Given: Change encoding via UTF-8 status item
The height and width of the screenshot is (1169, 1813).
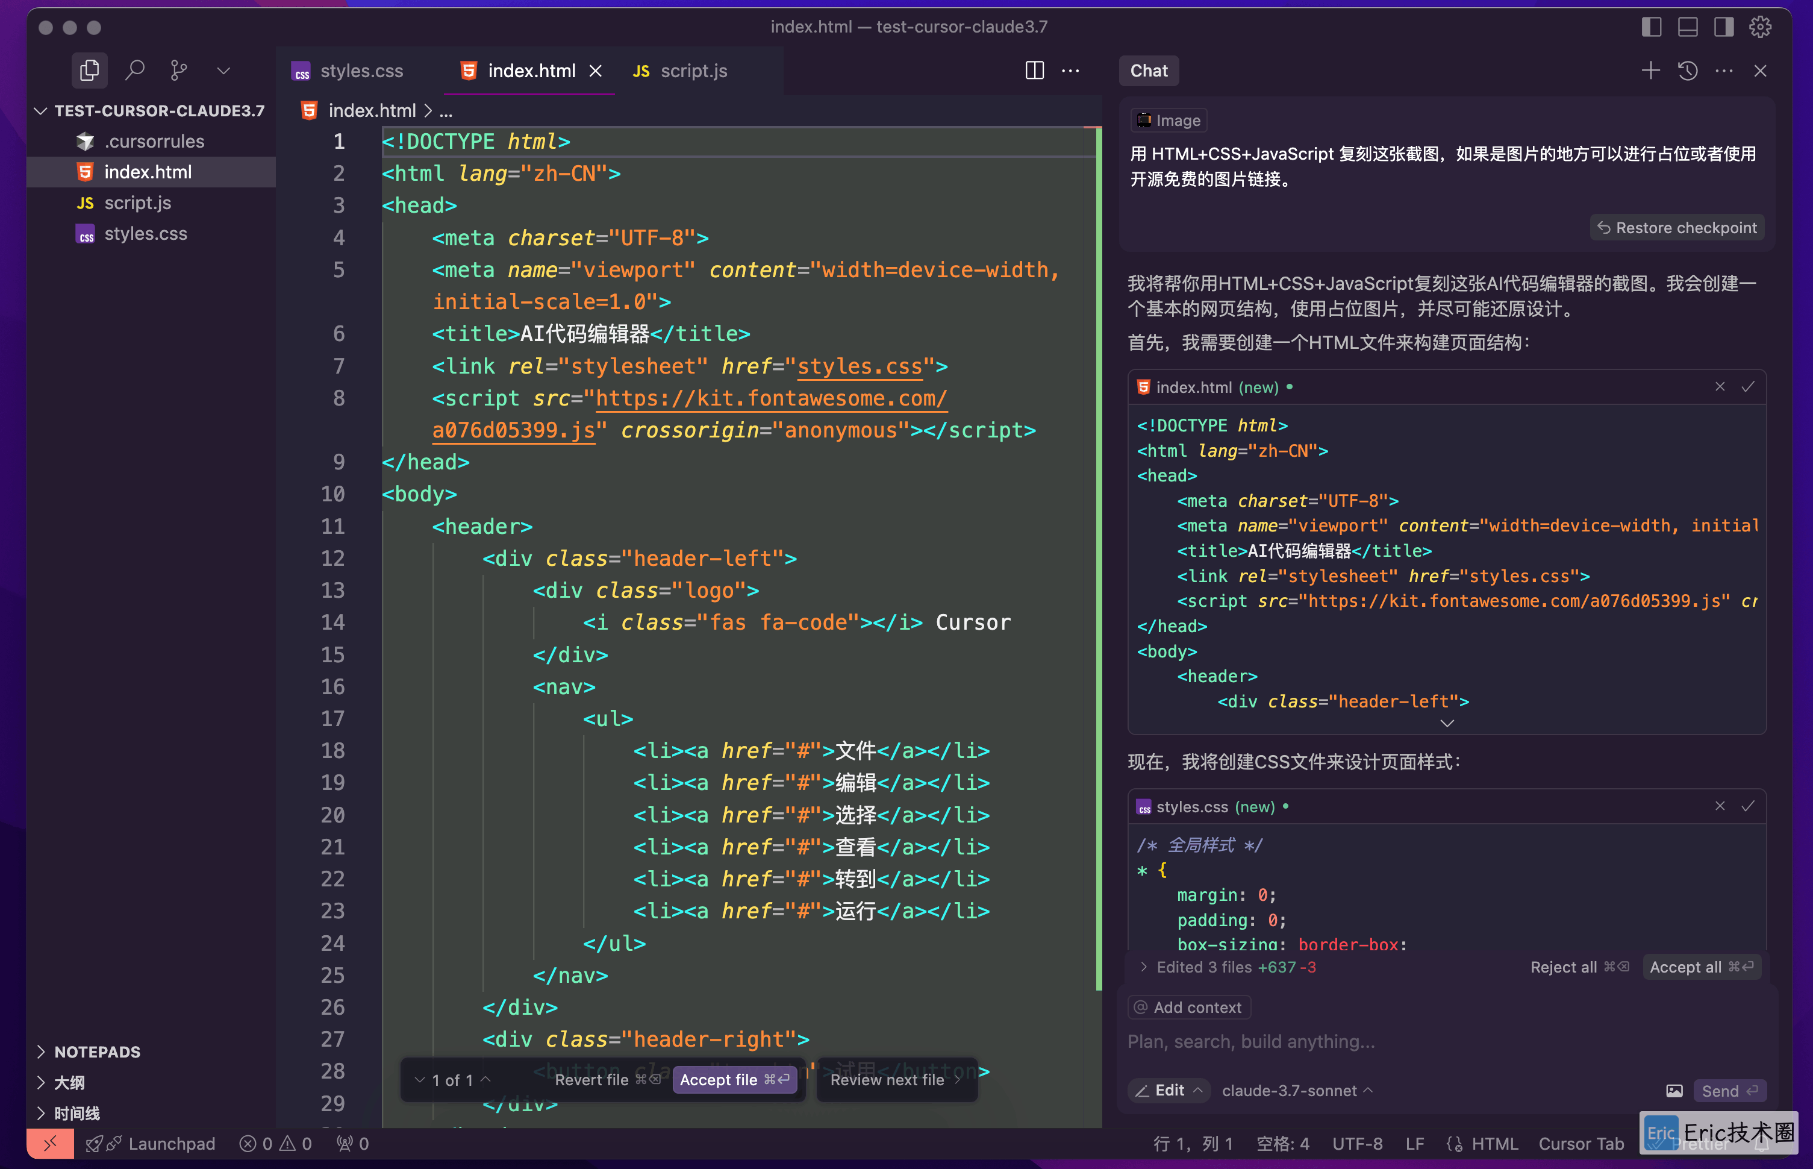Looking at the screenshot, I should pyautogui.click(x=1357, y=1144).
